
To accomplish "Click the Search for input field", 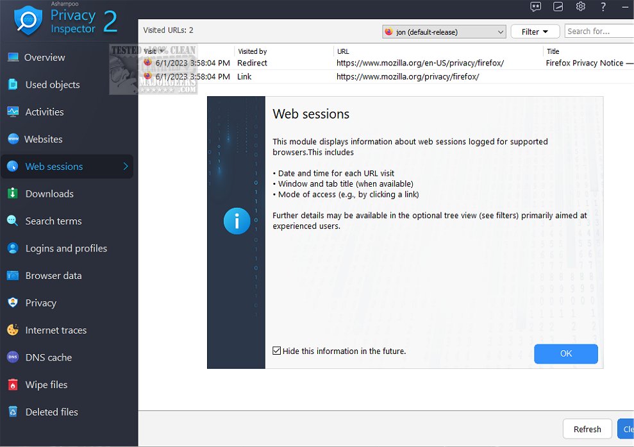I will click(x=599, y=31).
